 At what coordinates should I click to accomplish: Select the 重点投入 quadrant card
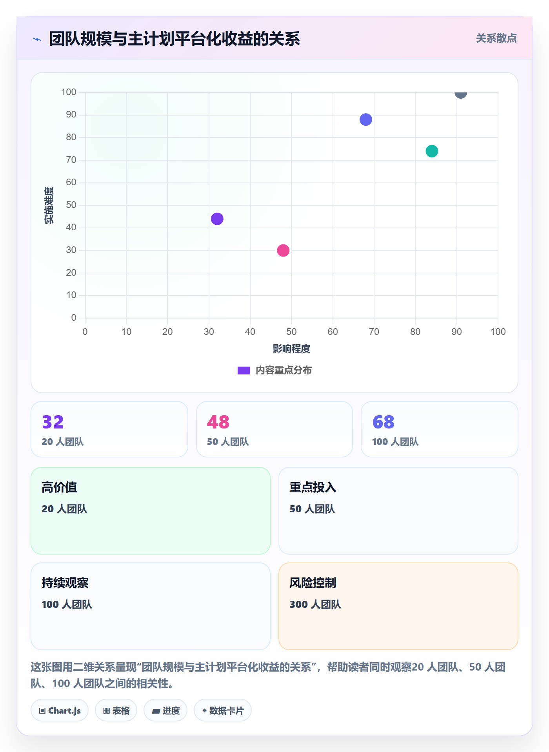pyautogui.click(x=398, y=511)
